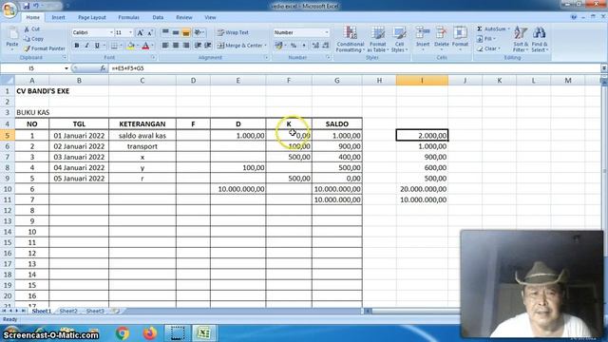The width and height of the screenshot is (608, 342).
Task: Apply yellow Fill Color swatch
Action: [131, 46]
